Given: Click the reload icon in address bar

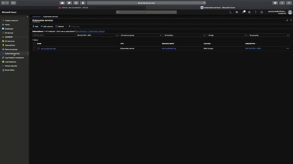Looking at the screenshot, I should 204,3.
